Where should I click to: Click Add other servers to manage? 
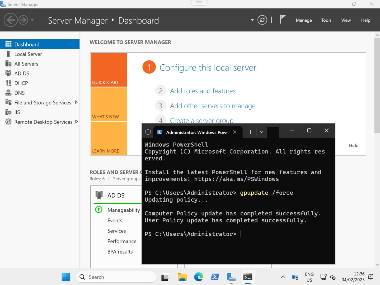[x=213, y=106]
